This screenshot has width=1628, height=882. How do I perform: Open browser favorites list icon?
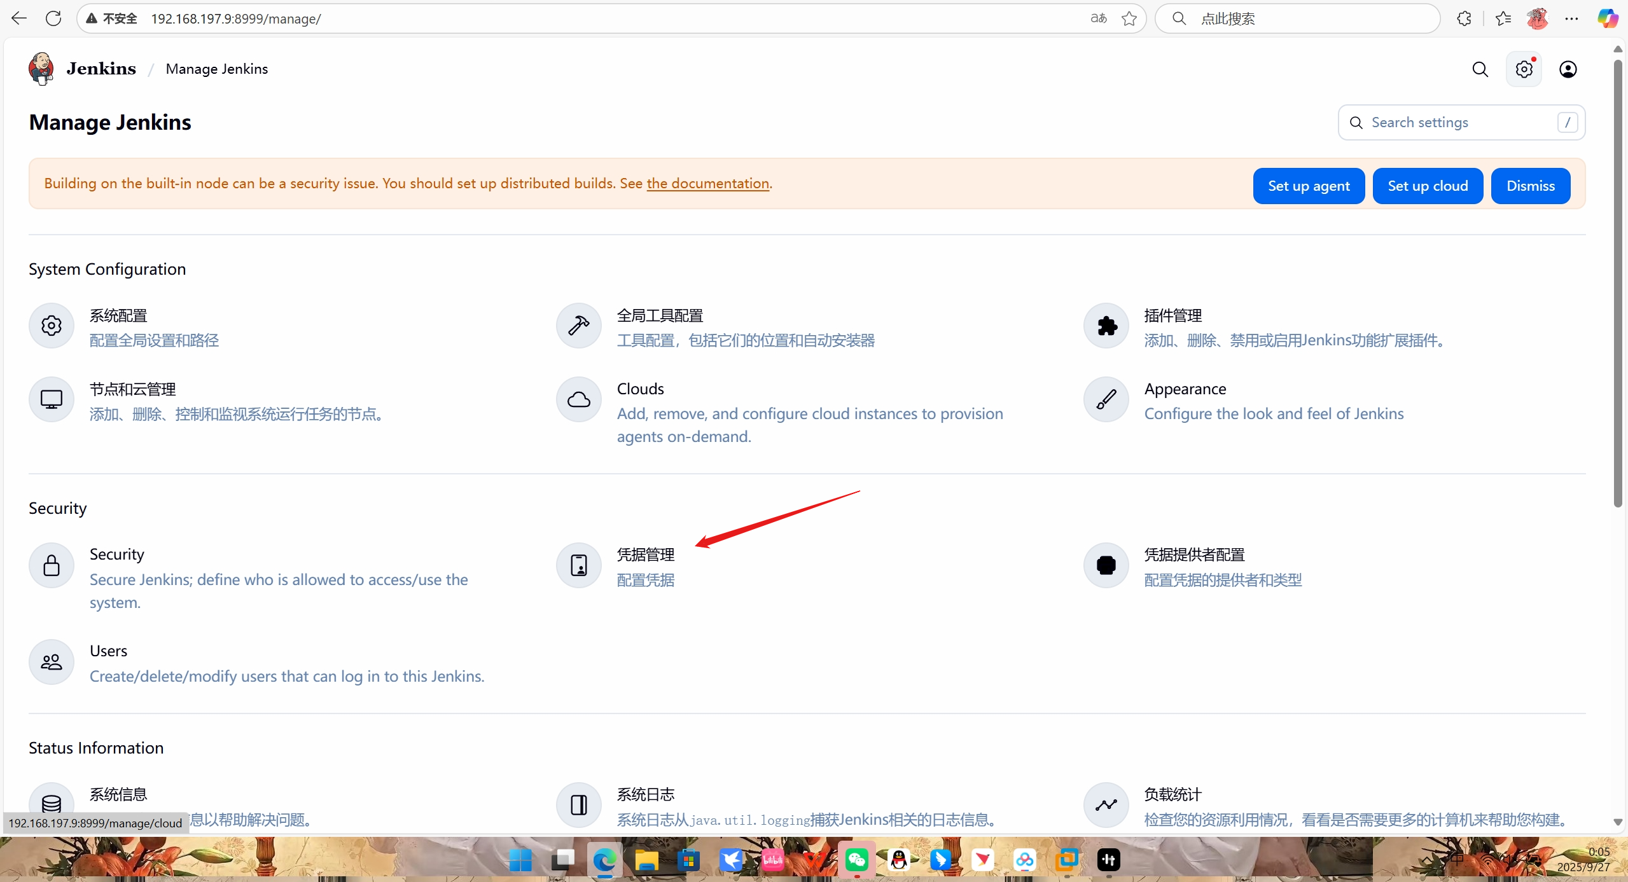pos(1503,18)
